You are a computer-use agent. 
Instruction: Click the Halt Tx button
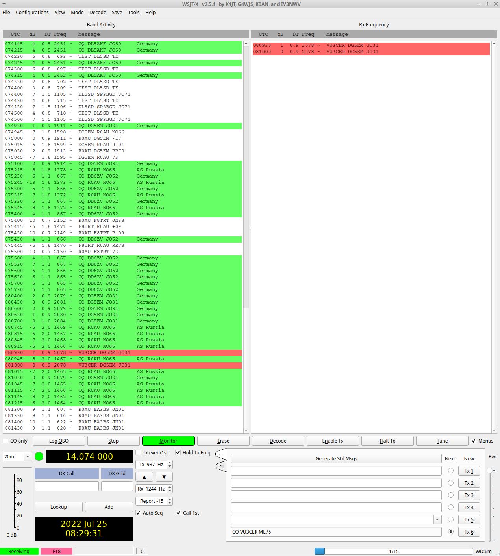coord(387,441)
